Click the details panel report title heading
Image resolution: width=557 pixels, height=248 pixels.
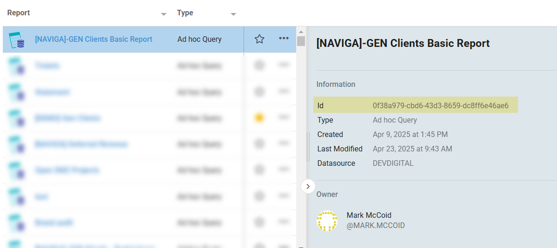(403, 43)
